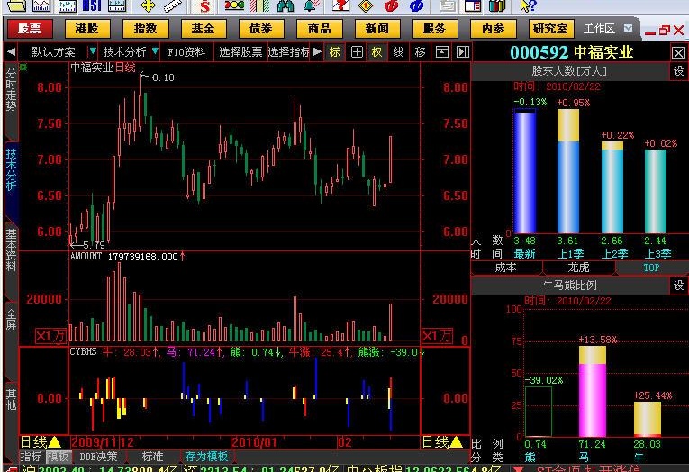Open the 工作区 dropdown
The image size is (689, 472).
click(629, 29)
